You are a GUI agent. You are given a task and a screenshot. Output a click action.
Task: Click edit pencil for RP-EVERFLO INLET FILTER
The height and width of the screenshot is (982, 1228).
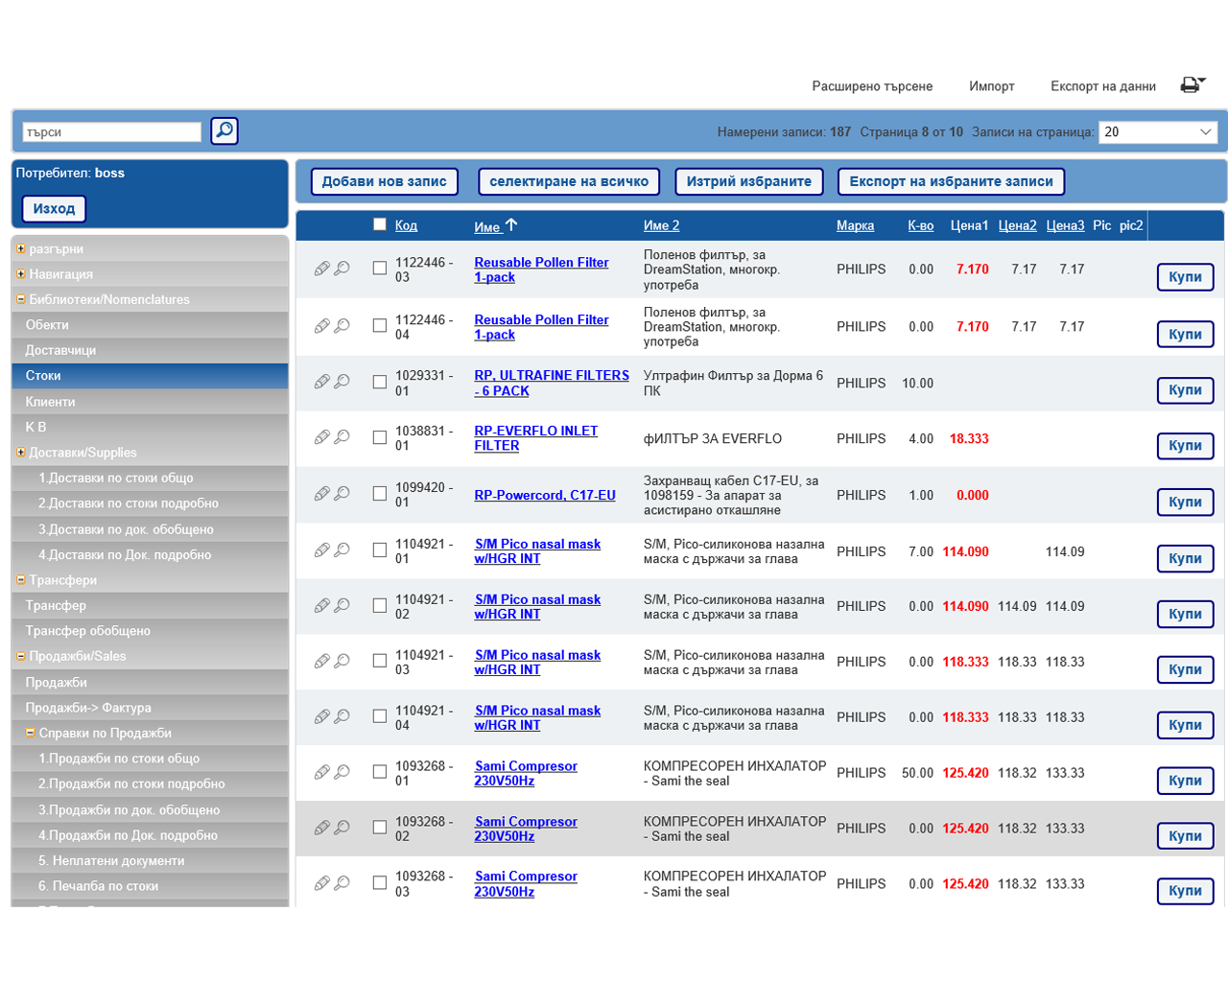tap(321, 438)
